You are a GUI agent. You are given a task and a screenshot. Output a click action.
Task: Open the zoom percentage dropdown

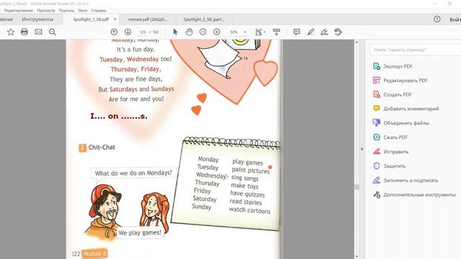coord(245,32)
